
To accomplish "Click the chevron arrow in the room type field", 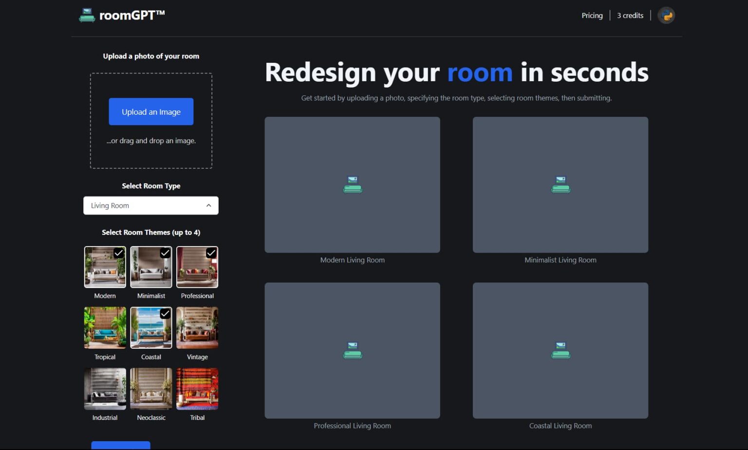I will [209, 205].
